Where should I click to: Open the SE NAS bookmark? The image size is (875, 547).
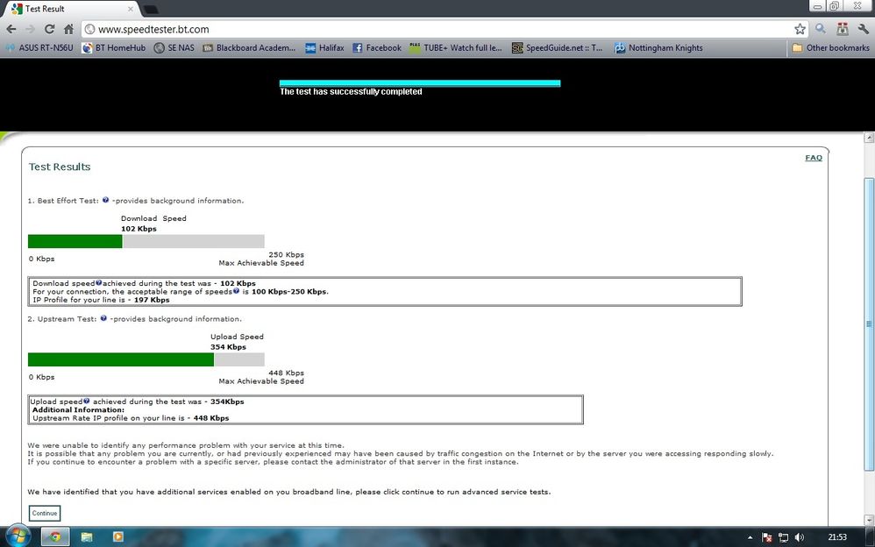(x=174, y=48)
